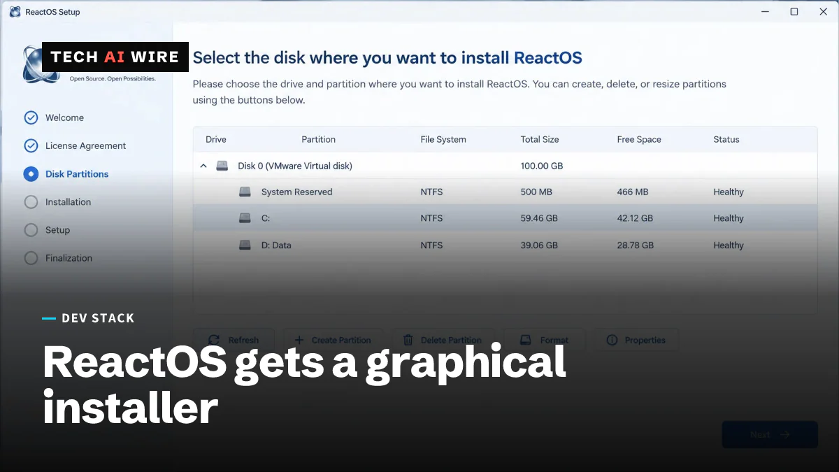Sort by Status column header
Viewport: 839px width, 472px height.
pyautogui.click(x=726, y=139)
